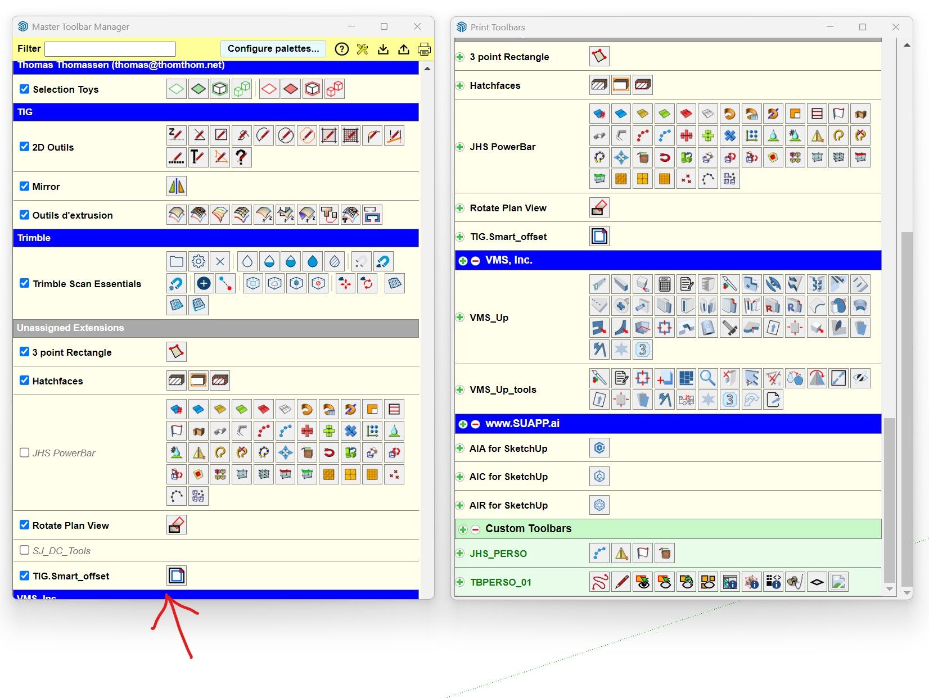Expand all under www.SUAPP.ai header
The height and width of the screenshot is (698, 929).
[x=463, y=424]
